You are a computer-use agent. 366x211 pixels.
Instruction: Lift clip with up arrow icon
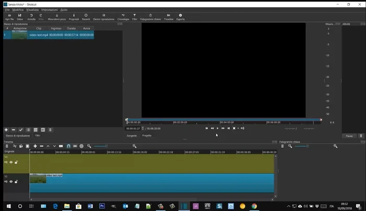click(x=48, y=146)
